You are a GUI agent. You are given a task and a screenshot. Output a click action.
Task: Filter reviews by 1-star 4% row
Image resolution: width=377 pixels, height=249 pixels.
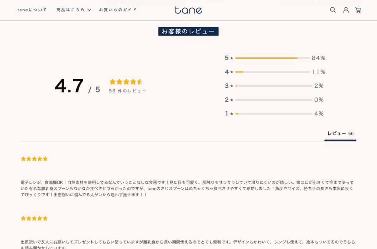click(x=274, y=113)
